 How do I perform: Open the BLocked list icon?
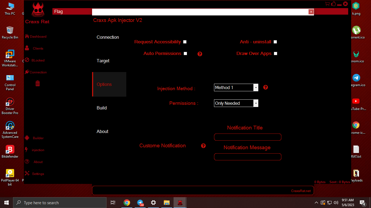coord(26,60)
